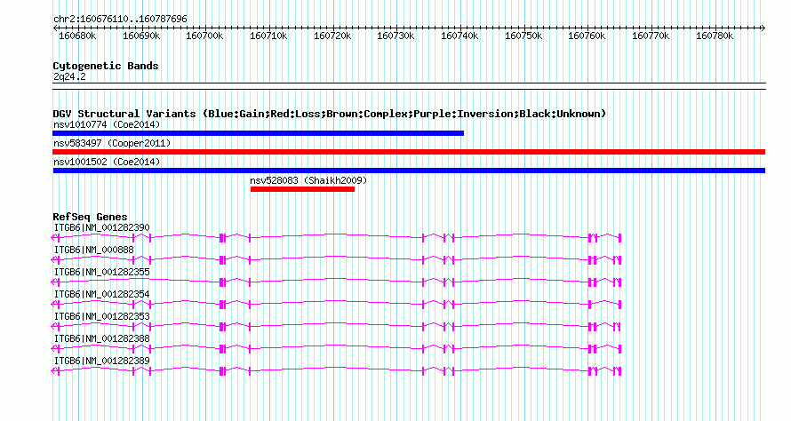Click the 2q24.2 band label
The height and width of the screenshot is (421, 791).
[x=69, y=77]
